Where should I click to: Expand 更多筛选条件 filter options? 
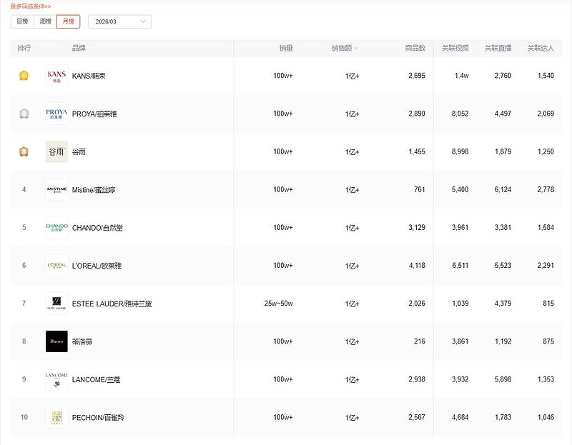pyautogui.click(x=31, y=6)
